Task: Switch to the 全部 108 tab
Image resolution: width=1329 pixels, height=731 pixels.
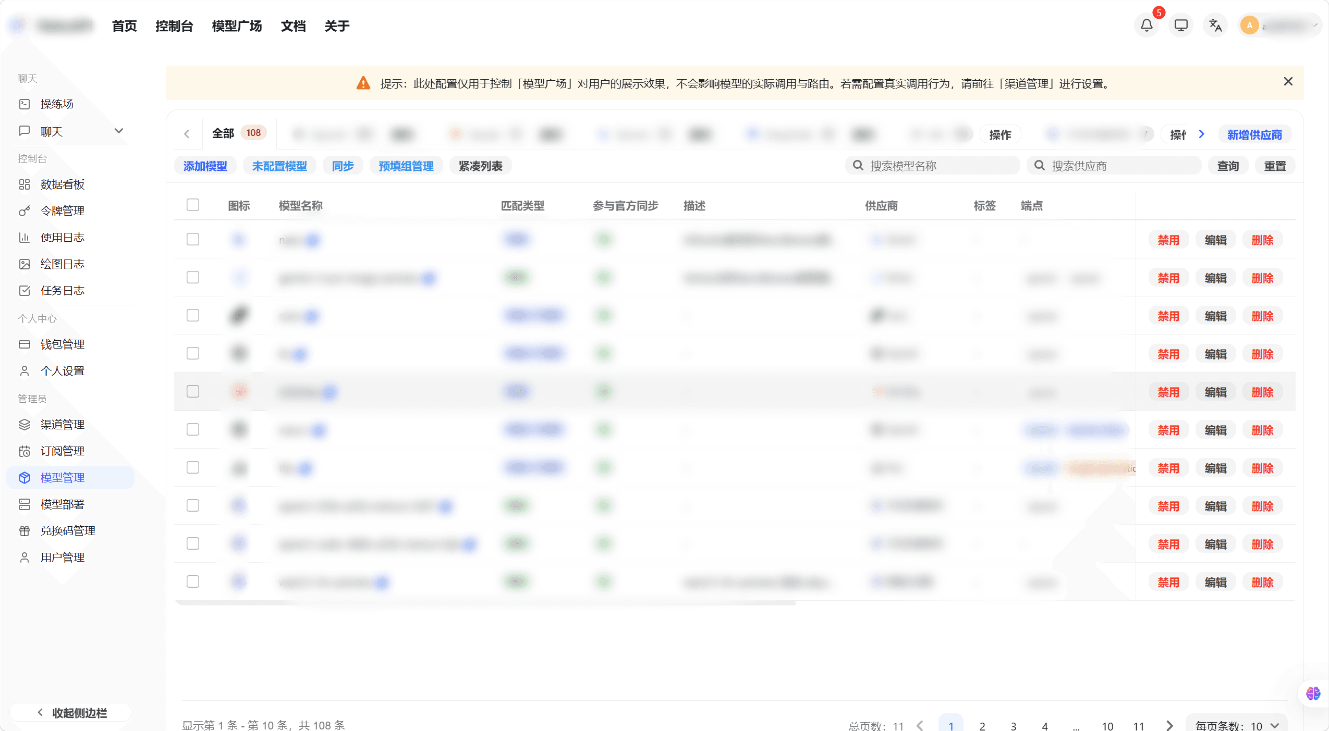Action: click(238, 133)
